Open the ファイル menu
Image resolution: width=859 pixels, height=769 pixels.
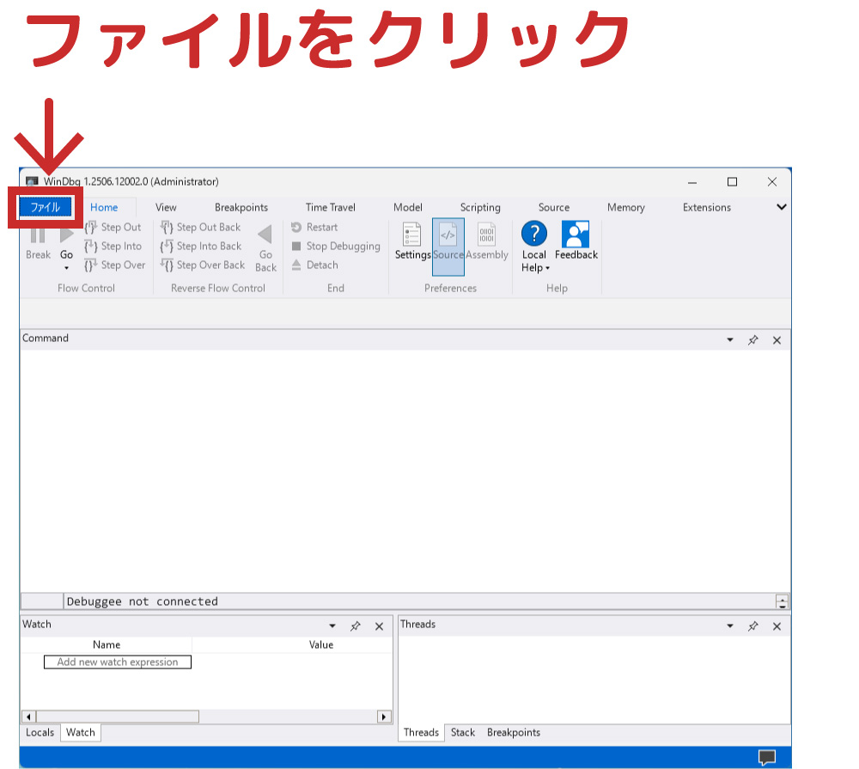click(x=45, y=207)
